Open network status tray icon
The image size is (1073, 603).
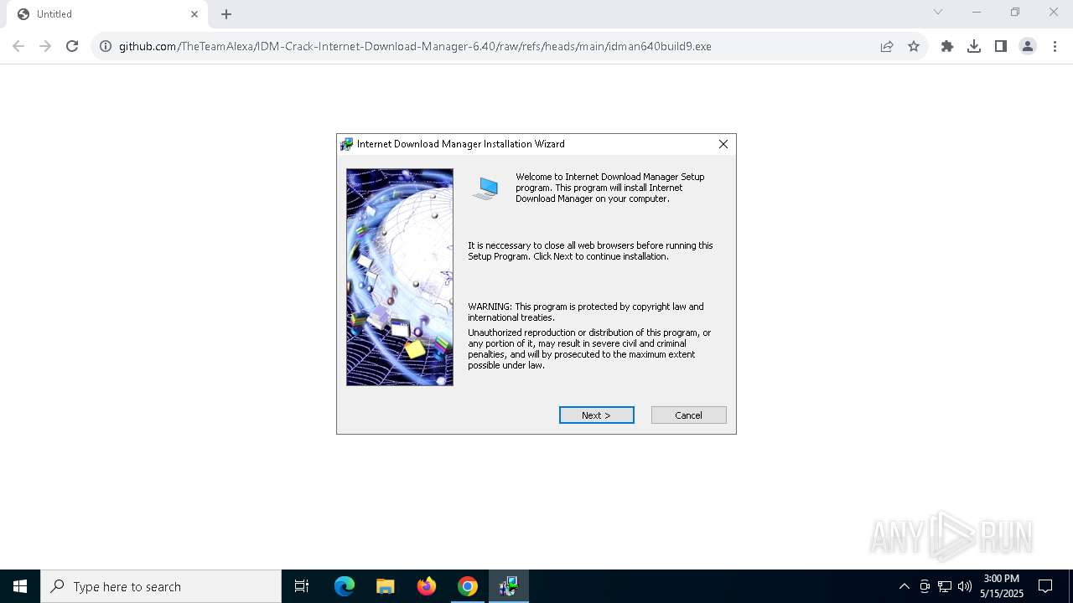pyautogui.click(x=945, y=586)
